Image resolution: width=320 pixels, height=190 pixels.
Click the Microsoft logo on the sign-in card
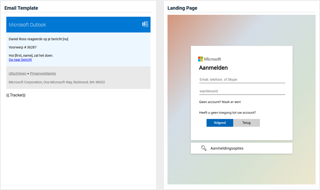tap(209, 59)
